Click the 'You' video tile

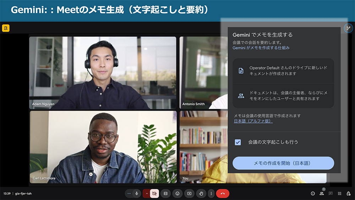click(x=203, y=147)
